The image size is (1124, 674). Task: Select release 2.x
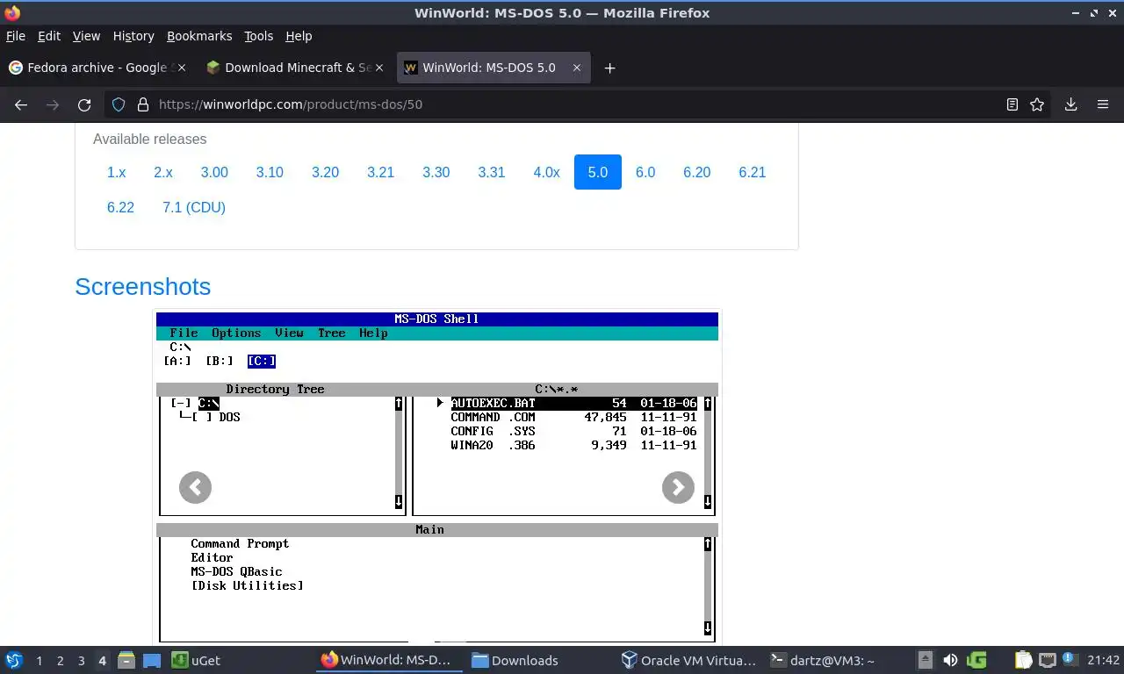(163, 172)
